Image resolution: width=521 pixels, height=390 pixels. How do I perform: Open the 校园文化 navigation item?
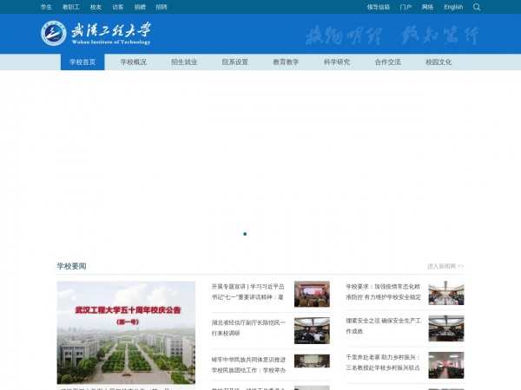tap(439, 62)
